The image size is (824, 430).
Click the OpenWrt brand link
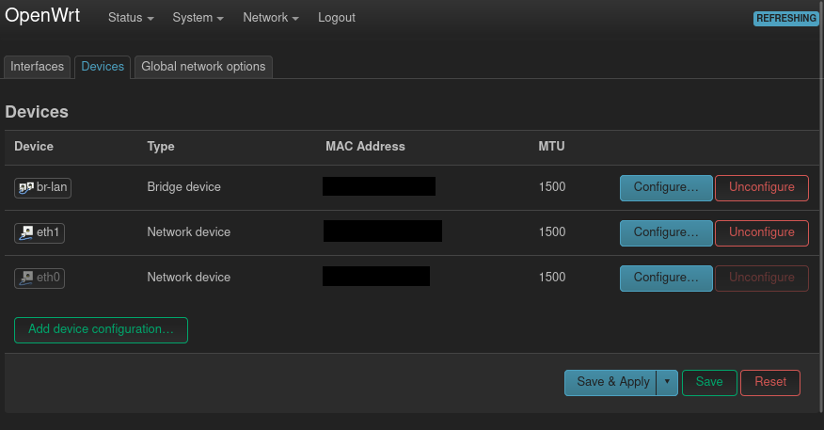(x=42, y=15)
